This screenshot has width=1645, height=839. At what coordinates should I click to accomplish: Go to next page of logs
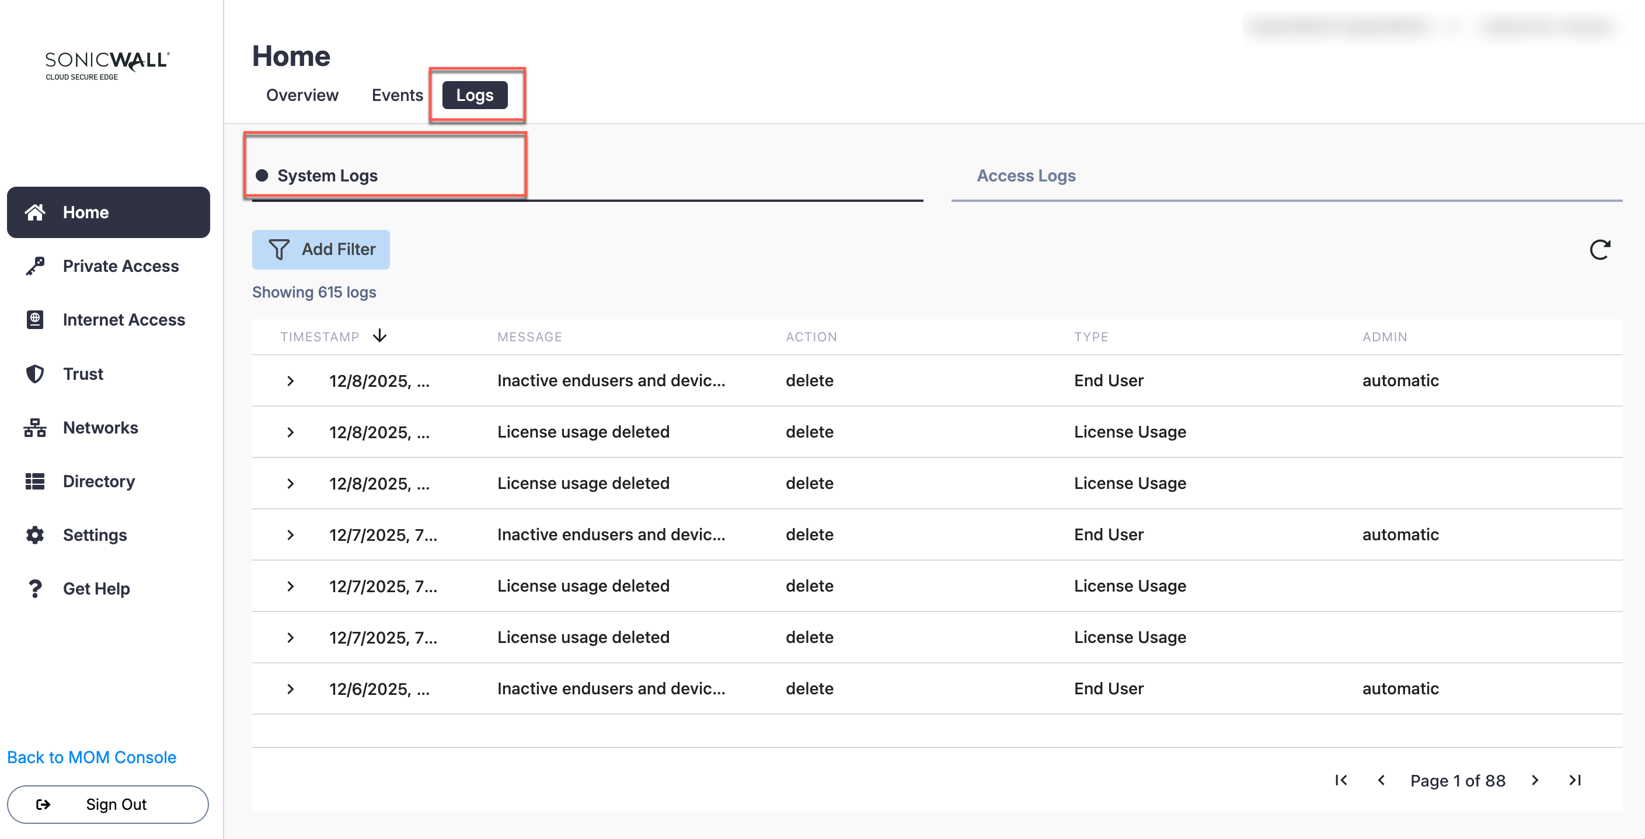tap(1535, 780)
